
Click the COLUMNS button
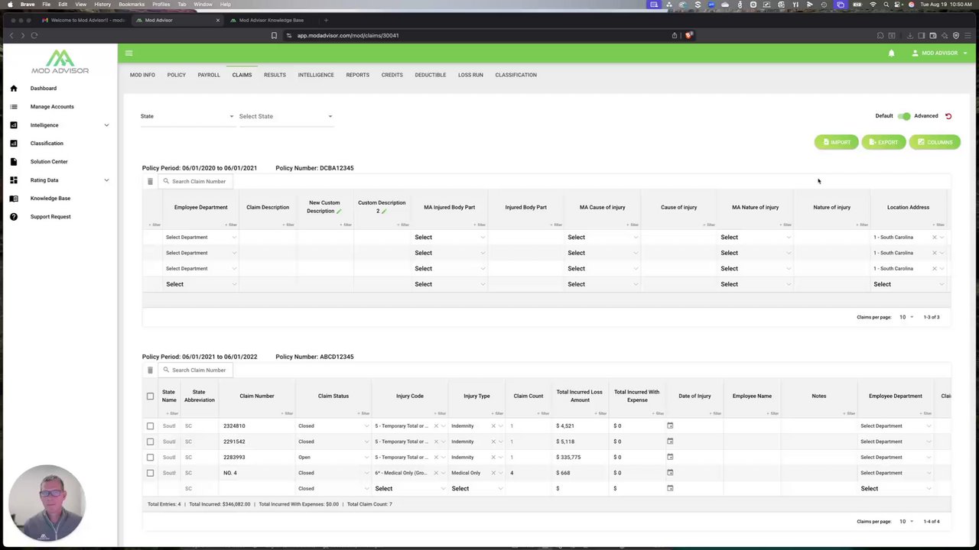tap(935, 142)
